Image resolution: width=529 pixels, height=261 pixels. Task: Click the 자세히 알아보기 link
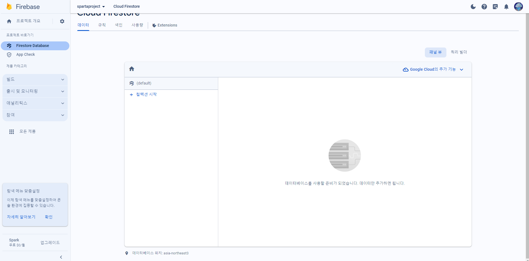point(21,217)
